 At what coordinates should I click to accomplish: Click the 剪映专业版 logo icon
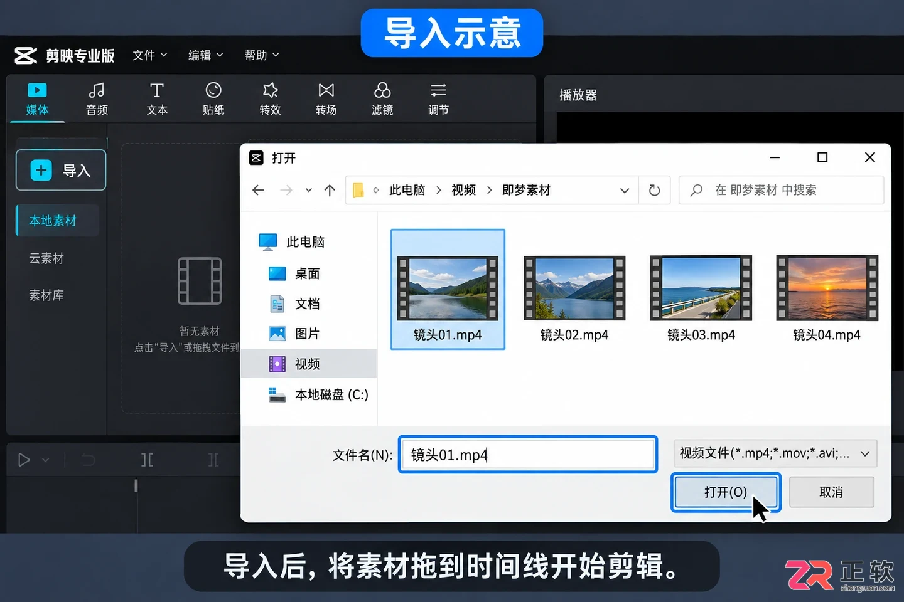pyautogui.click(x=26, y=56)
